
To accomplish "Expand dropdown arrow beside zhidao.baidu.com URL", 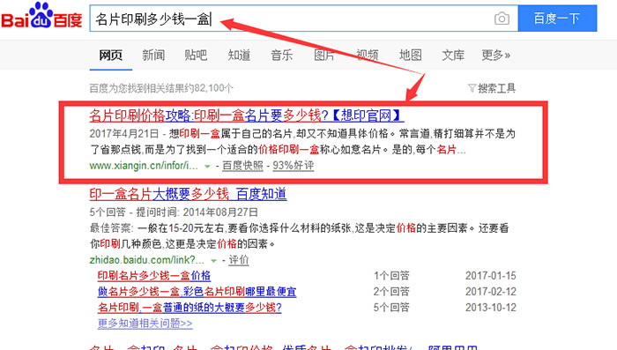I will 213,261.
